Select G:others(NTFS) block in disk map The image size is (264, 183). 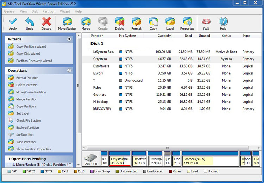(210, 159)
